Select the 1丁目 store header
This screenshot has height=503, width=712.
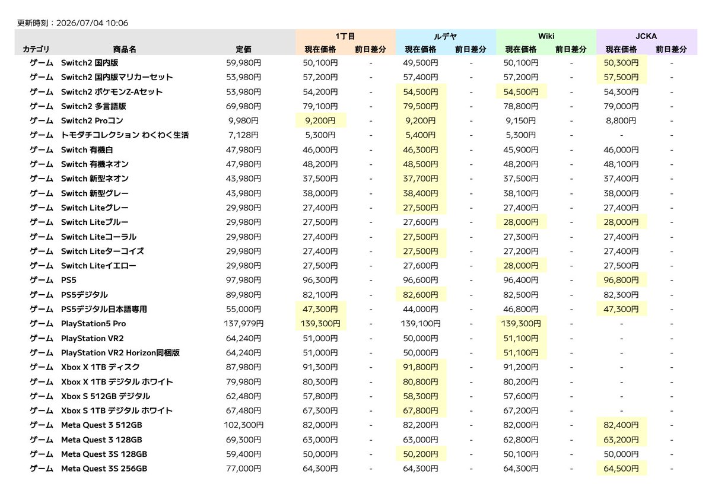click(345, 36)
